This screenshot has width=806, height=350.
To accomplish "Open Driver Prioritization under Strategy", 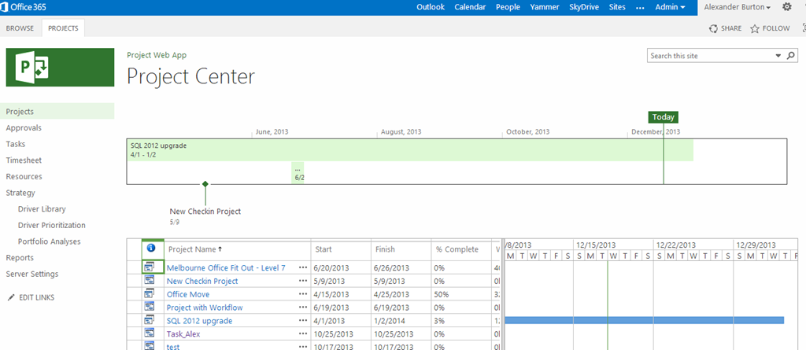I will point(52,225).
